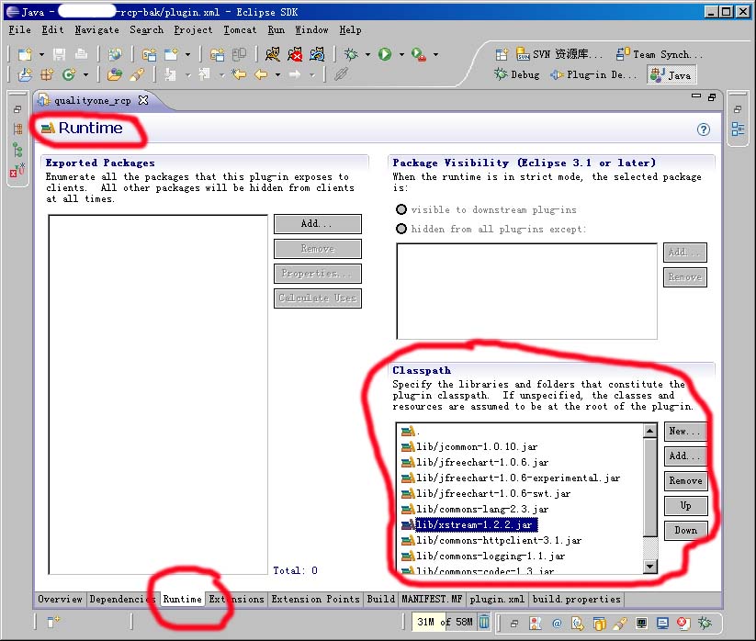Switch to the Plug-in Development perspective
The width and height of the screenshot is (756, 641).
[x=593, y=74]
